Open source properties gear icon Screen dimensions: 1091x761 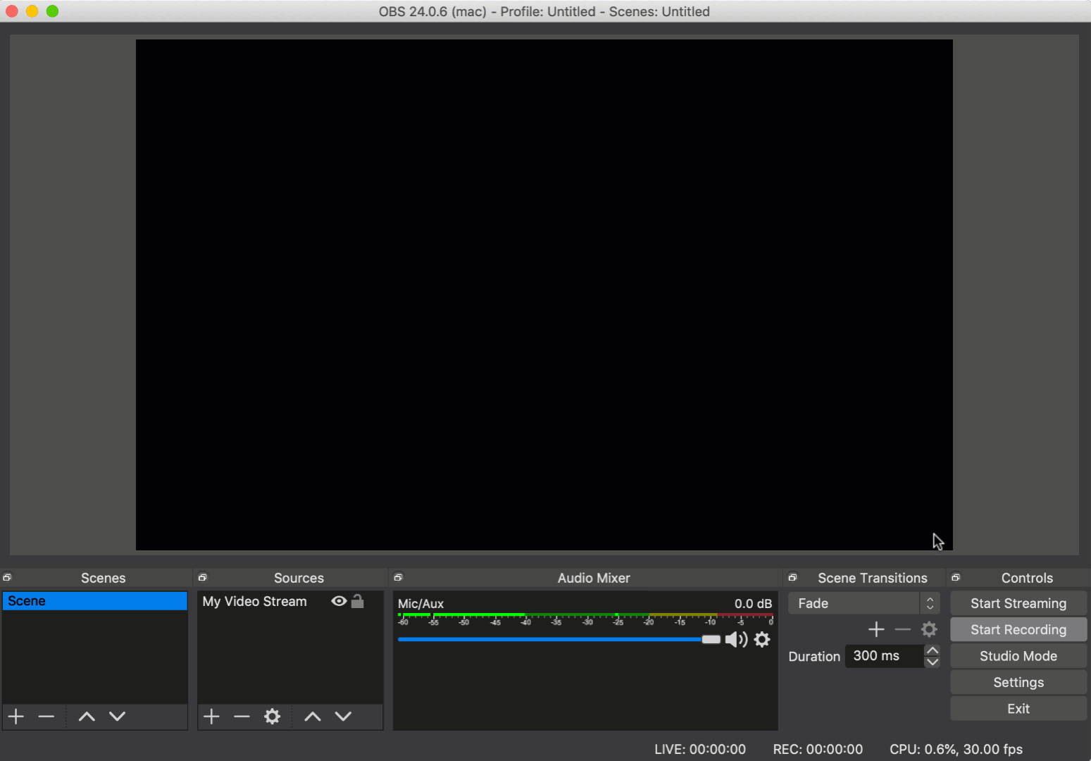[272, 717]
